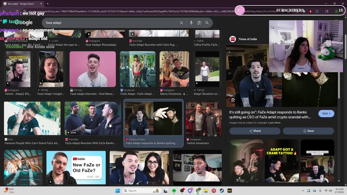Open File Explorer folder in taskbar
This screenshot has height=195, width=347.
(206, 191)
